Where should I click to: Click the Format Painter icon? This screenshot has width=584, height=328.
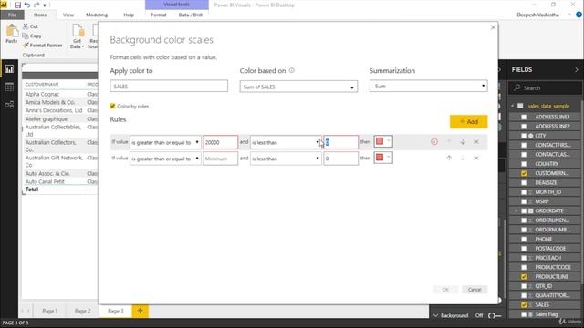26,45
